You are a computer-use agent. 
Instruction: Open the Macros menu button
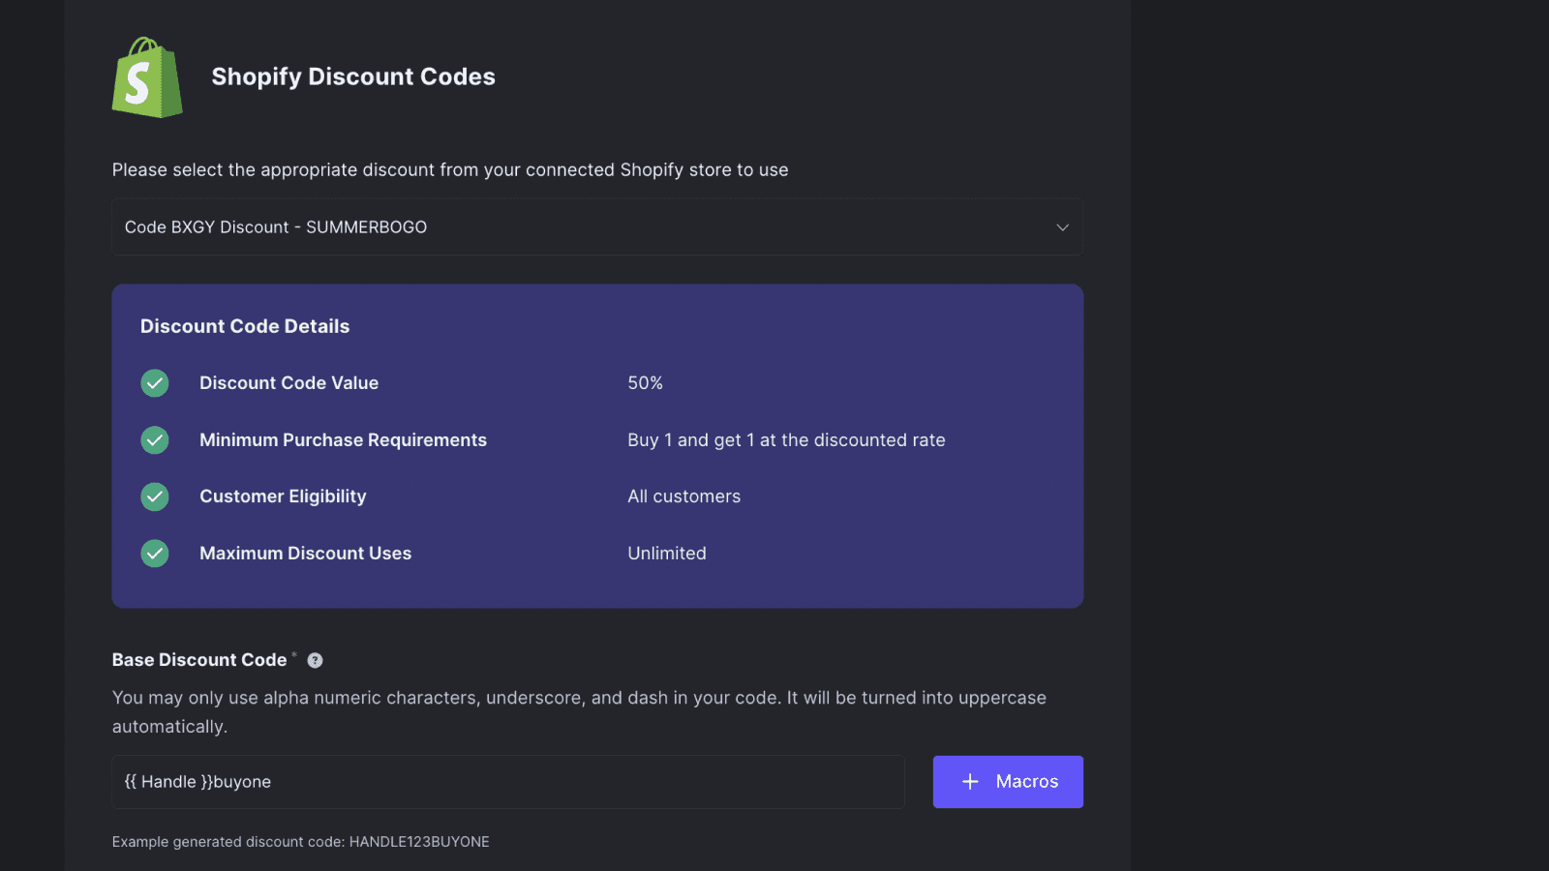(1007, 781)
